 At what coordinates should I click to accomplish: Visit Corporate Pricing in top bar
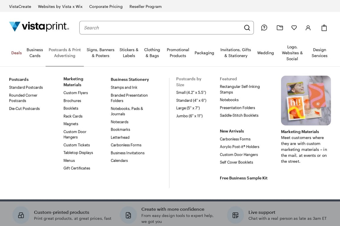pyautogui.click(x=106, y=6)
